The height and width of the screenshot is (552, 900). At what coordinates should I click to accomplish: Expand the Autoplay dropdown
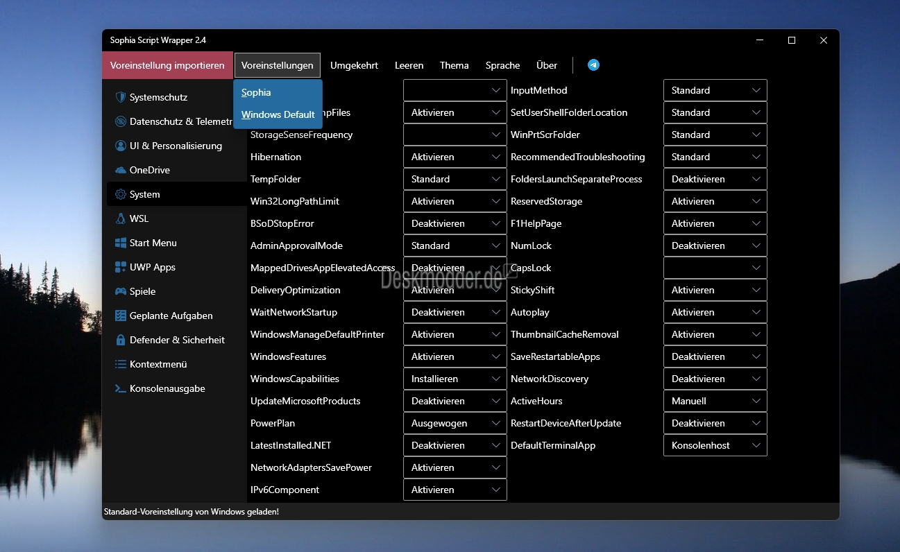click(x=715, y=312)
